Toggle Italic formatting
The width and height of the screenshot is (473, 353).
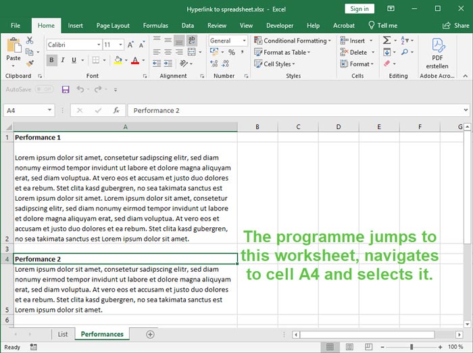point(63,60)
